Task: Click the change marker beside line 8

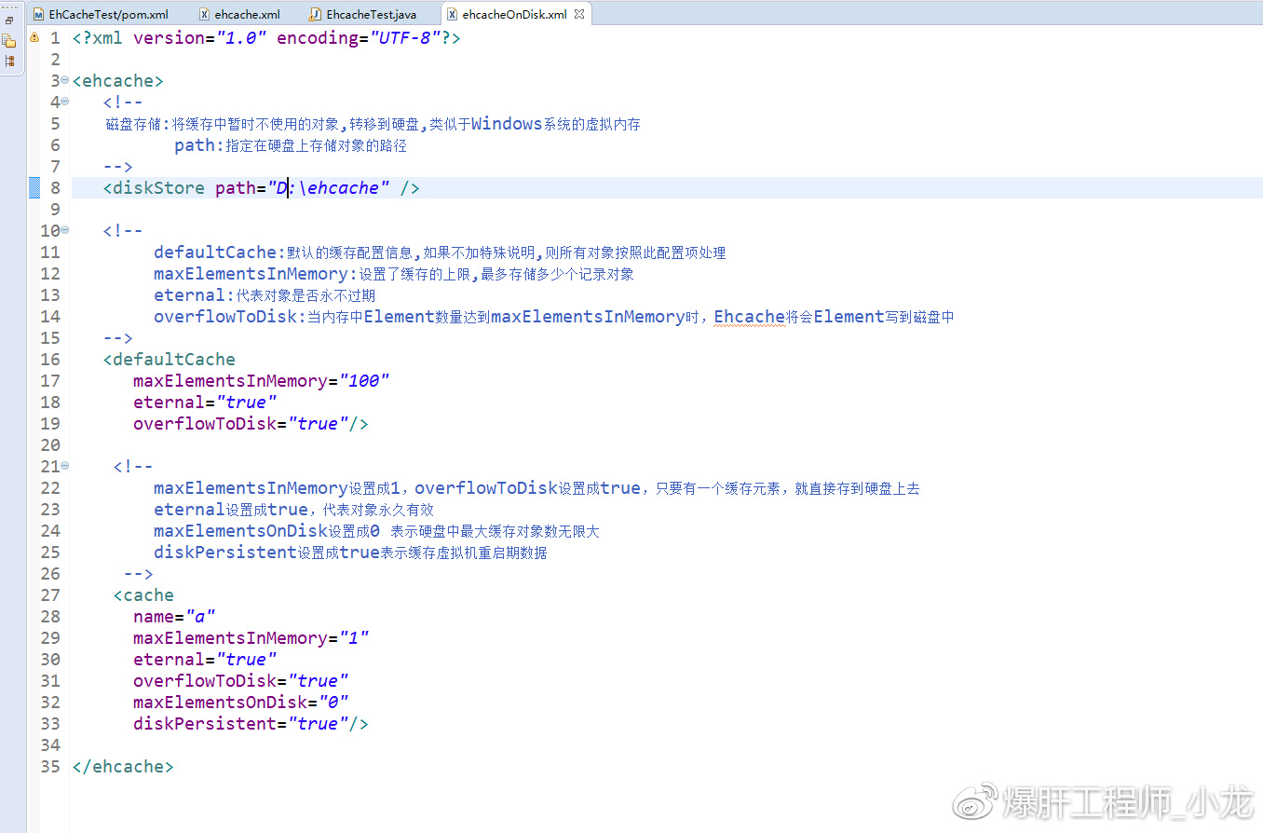Action: [x=34, y=188]
